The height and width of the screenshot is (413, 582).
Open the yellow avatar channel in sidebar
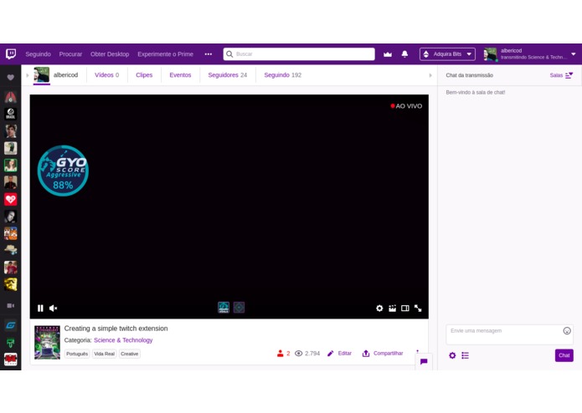(10, 284)
